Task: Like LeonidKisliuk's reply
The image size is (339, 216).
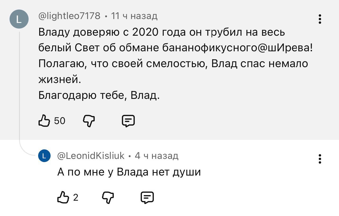Action: 63,198
